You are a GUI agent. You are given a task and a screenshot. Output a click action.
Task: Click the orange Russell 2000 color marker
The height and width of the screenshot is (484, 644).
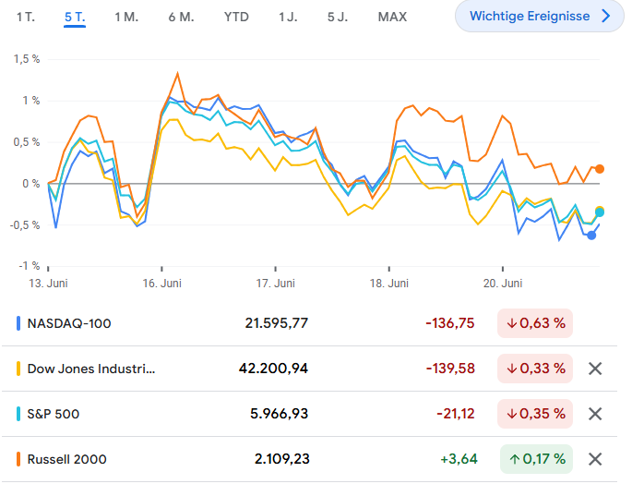pyautogui.click(x=19, y=458)
